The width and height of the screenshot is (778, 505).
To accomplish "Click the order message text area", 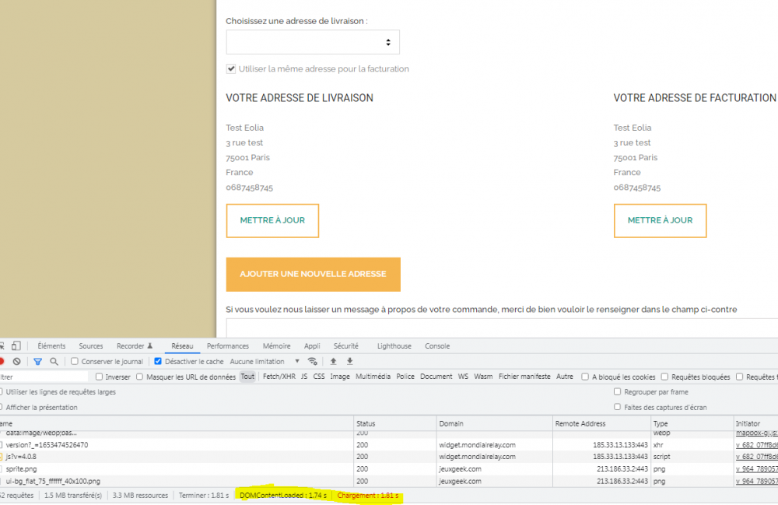I will [x=502, y=328].
